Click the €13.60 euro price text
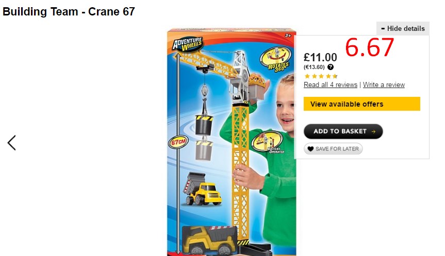The width and height of the screenshot is (445, 256). point(314,67)
